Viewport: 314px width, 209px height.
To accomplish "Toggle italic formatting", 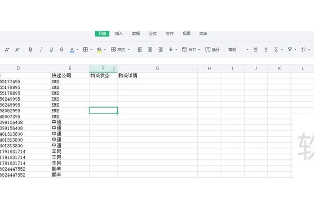I will (41, 50).
